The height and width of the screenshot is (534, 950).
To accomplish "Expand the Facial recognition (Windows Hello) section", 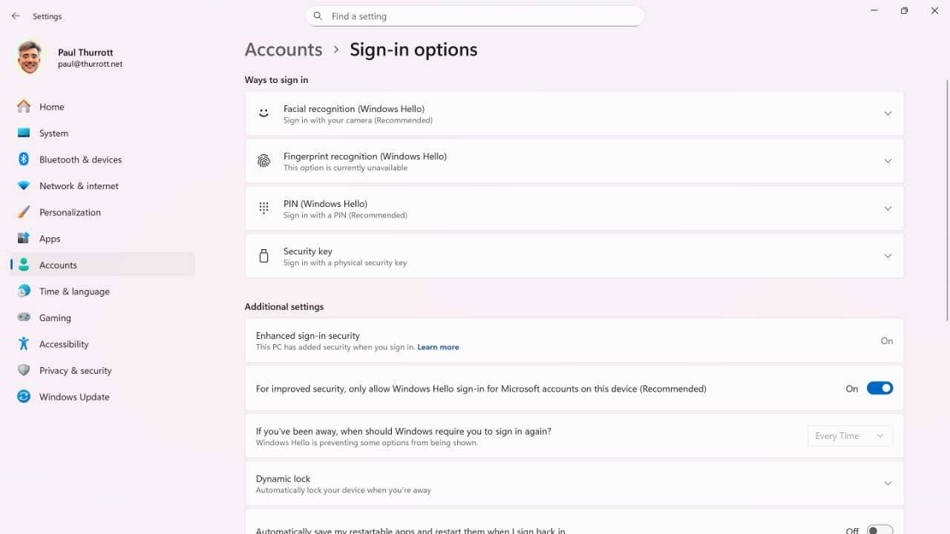I will coord(888,113).
